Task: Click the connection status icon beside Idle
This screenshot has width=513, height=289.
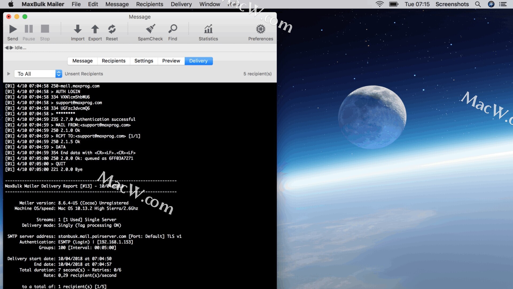Action: [9, 48]
